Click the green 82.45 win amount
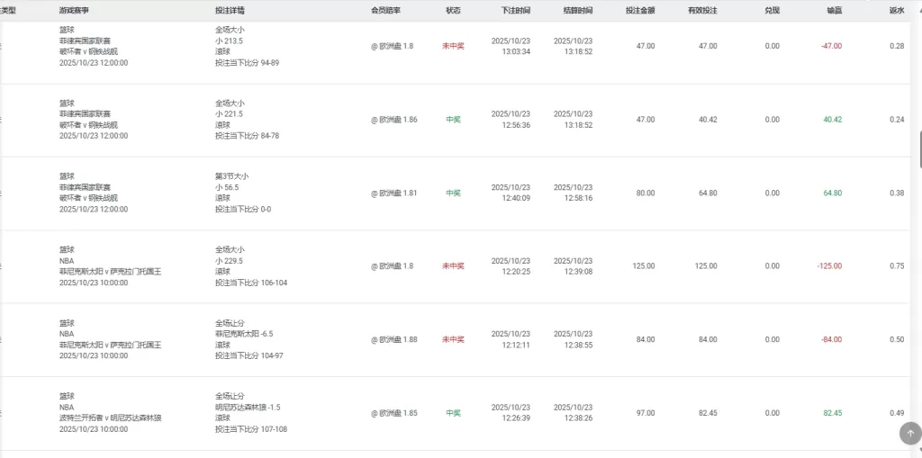922x458 pixels. coord(832,413)
